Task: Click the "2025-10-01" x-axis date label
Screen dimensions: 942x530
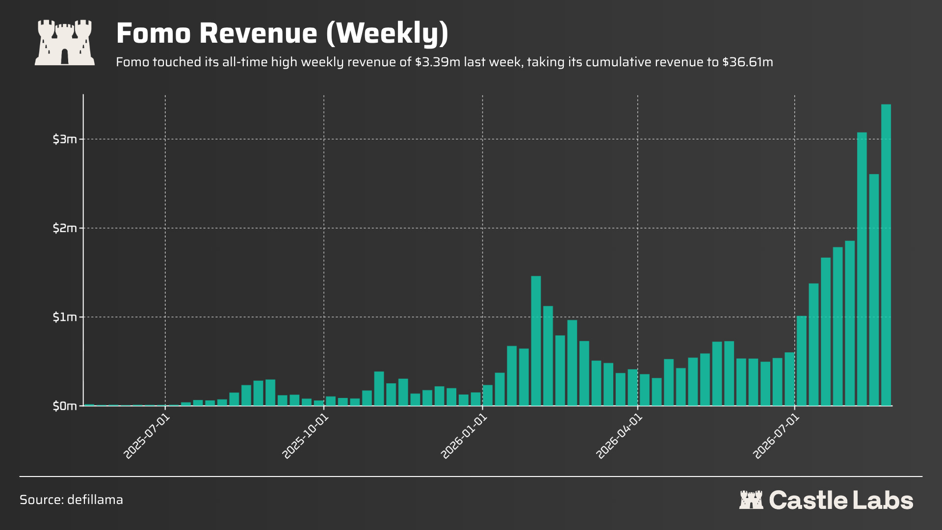Action: [x=305, y=436]
